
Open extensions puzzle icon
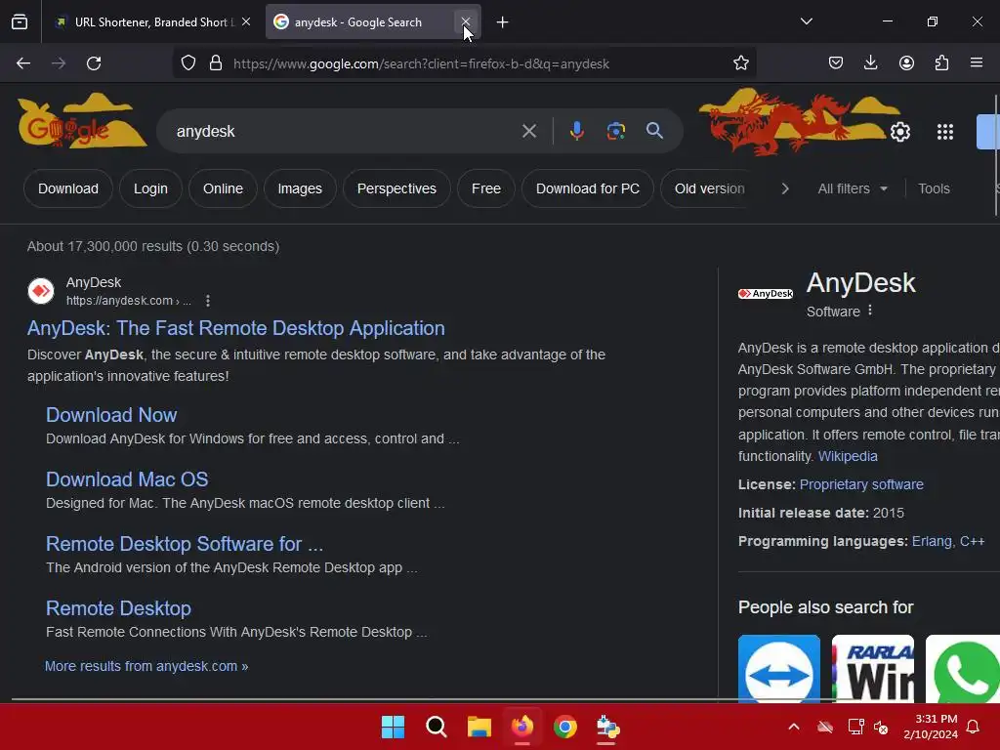tap(941, 62)
